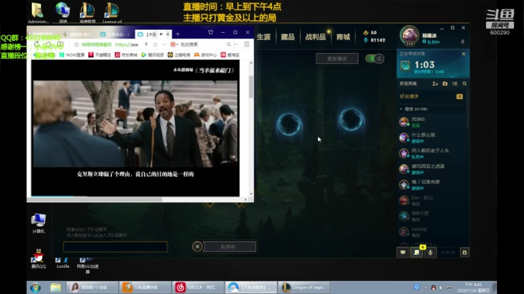Switch to League of Legends taskbar item
This screenshot has width=524, height=294.
coord(304,287)
